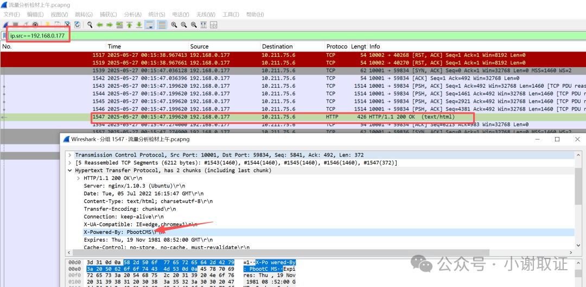Click the find packet magnifier icon

(90, 25)
